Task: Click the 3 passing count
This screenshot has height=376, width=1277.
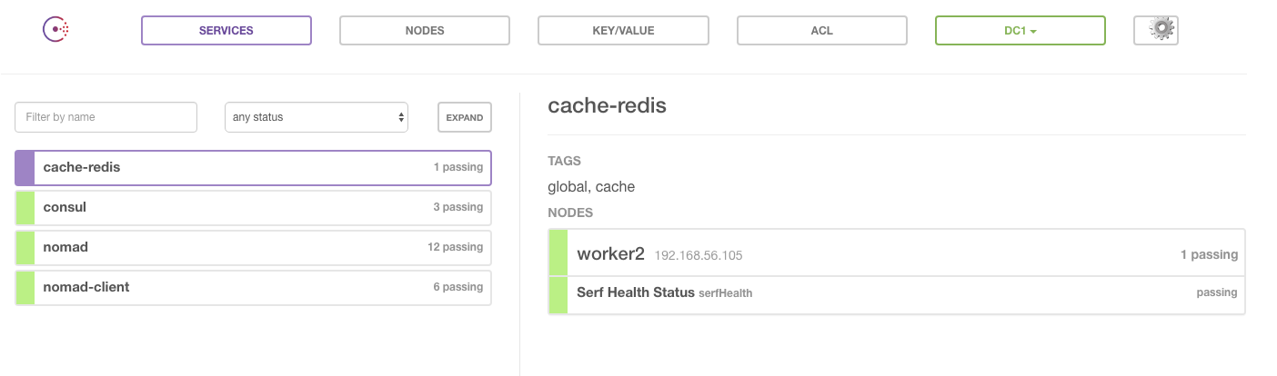Action: click(x=458, y=207)
